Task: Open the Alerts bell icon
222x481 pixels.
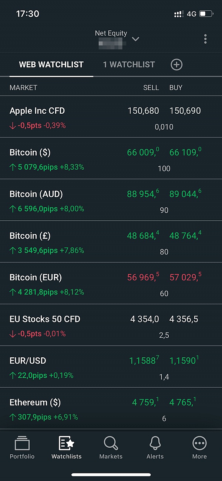Action: tap(155, 443)
